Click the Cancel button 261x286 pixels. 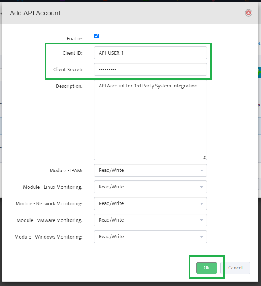(235, 268)
